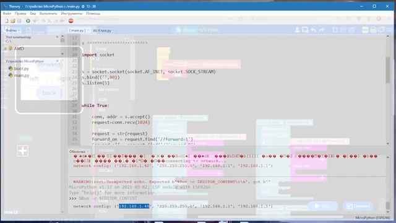Screen dimensions: 396x223
Task: Switch to the Wi fi test.py tab
Action: (x=102, y=30)
